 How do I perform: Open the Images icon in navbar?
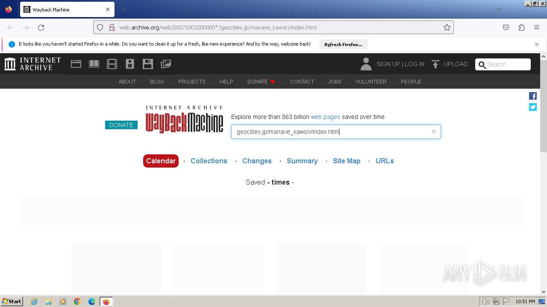166,64
